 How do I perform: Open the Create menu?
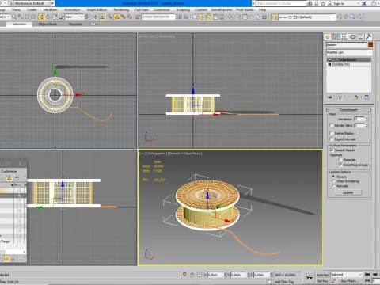(x=32, y=9)
